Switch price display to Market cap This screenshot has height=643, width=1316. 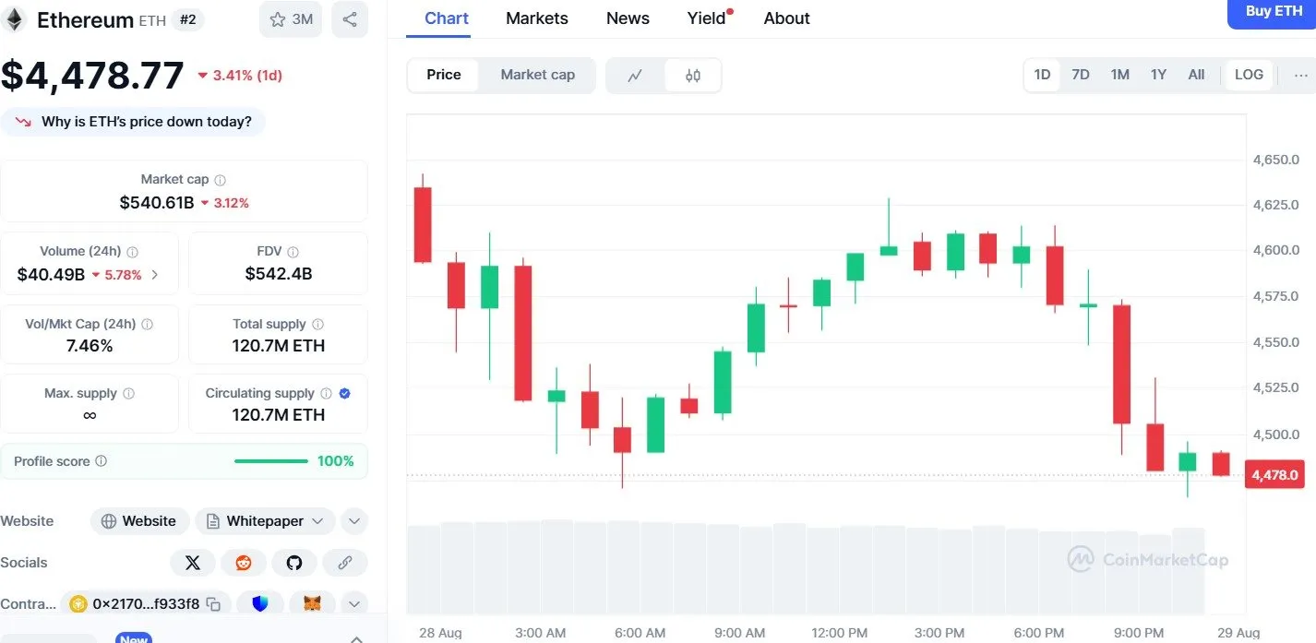(537, 75)
